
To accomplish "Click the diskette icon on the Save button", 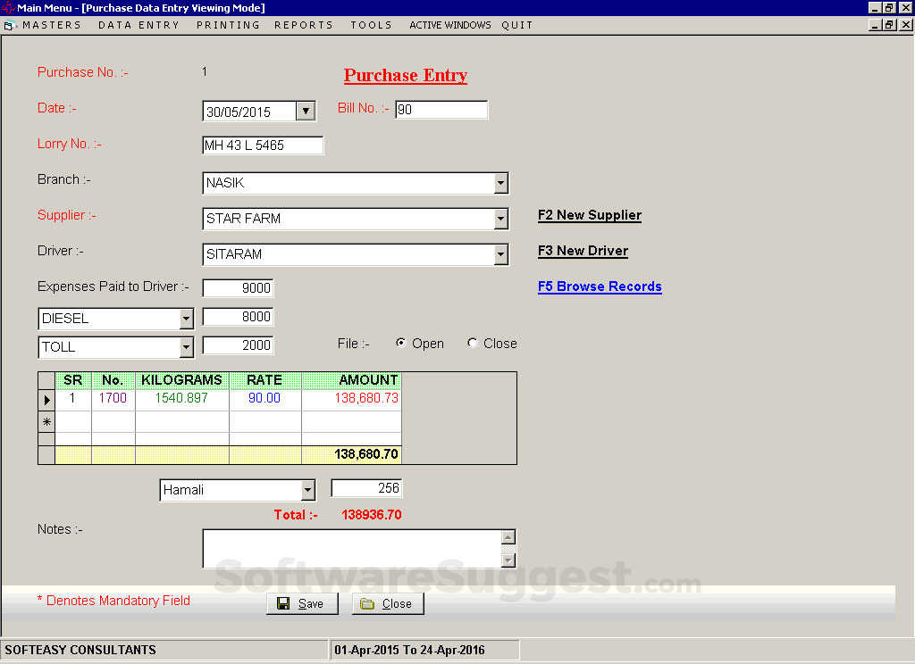I will click(x=281, y=603).
